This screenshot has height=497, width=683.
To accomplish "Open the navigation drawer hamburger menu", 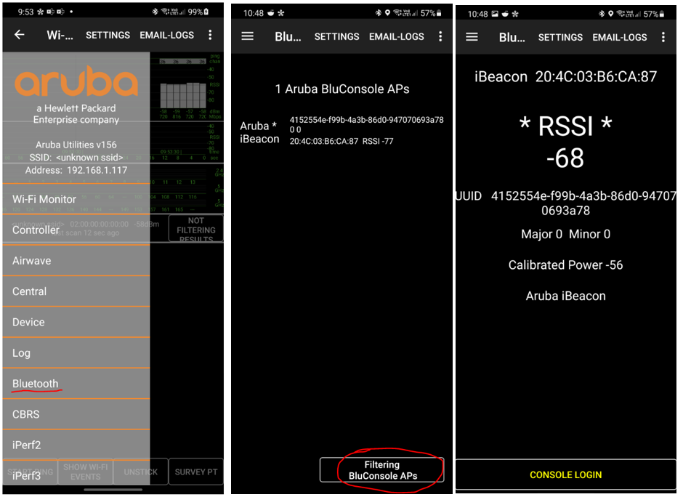I will (247, 36).
